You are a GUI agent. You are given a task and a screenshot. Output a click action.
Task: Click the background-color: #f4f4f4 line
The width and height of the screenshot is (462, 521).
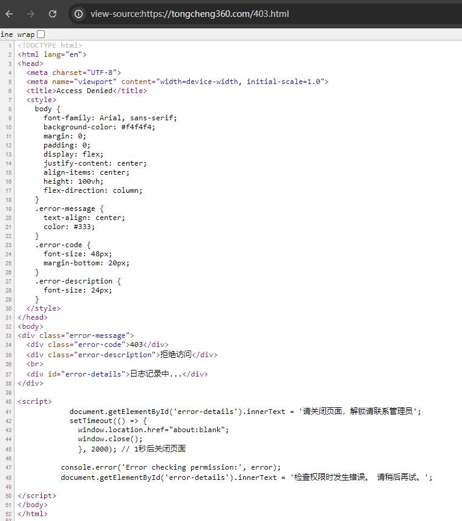tap(99, 127)
